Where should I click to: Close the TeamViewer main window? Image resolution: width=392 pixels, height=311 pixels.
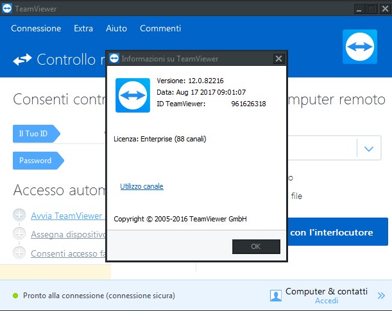pos(385,9)
